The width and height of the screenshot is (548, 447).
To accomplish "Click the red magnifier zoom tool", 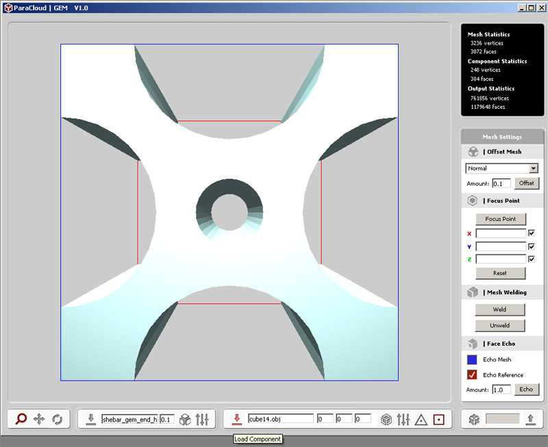I will click(x=21, y=419).
